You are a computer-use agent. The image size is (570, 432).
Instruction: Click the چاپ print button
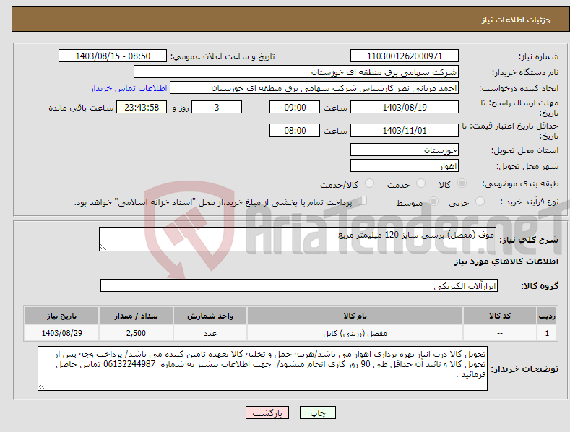coord(318,412)
